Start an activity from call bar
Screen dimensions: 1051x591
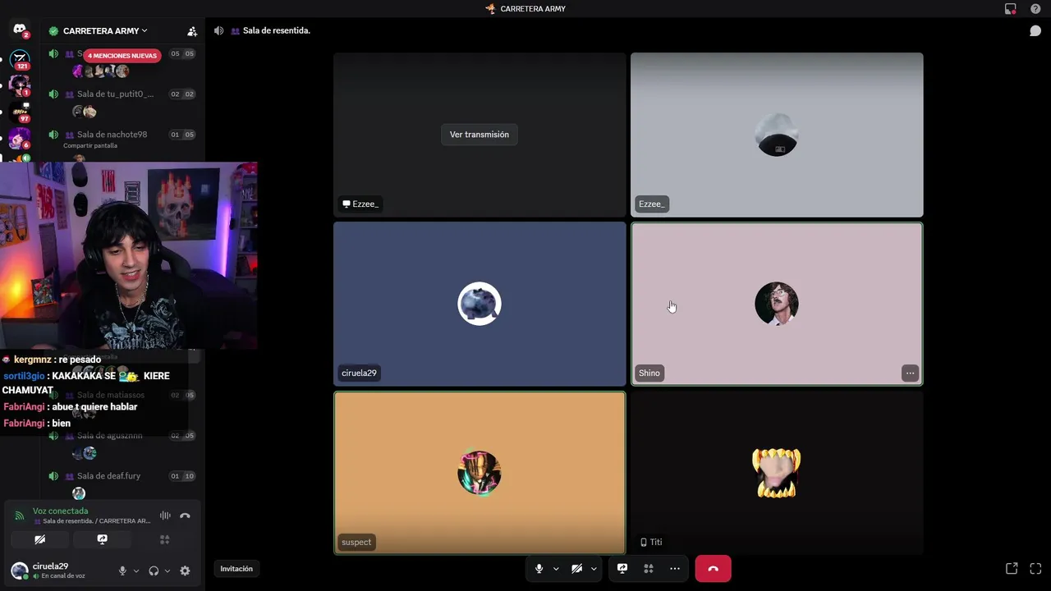click(x=649, y=569)
